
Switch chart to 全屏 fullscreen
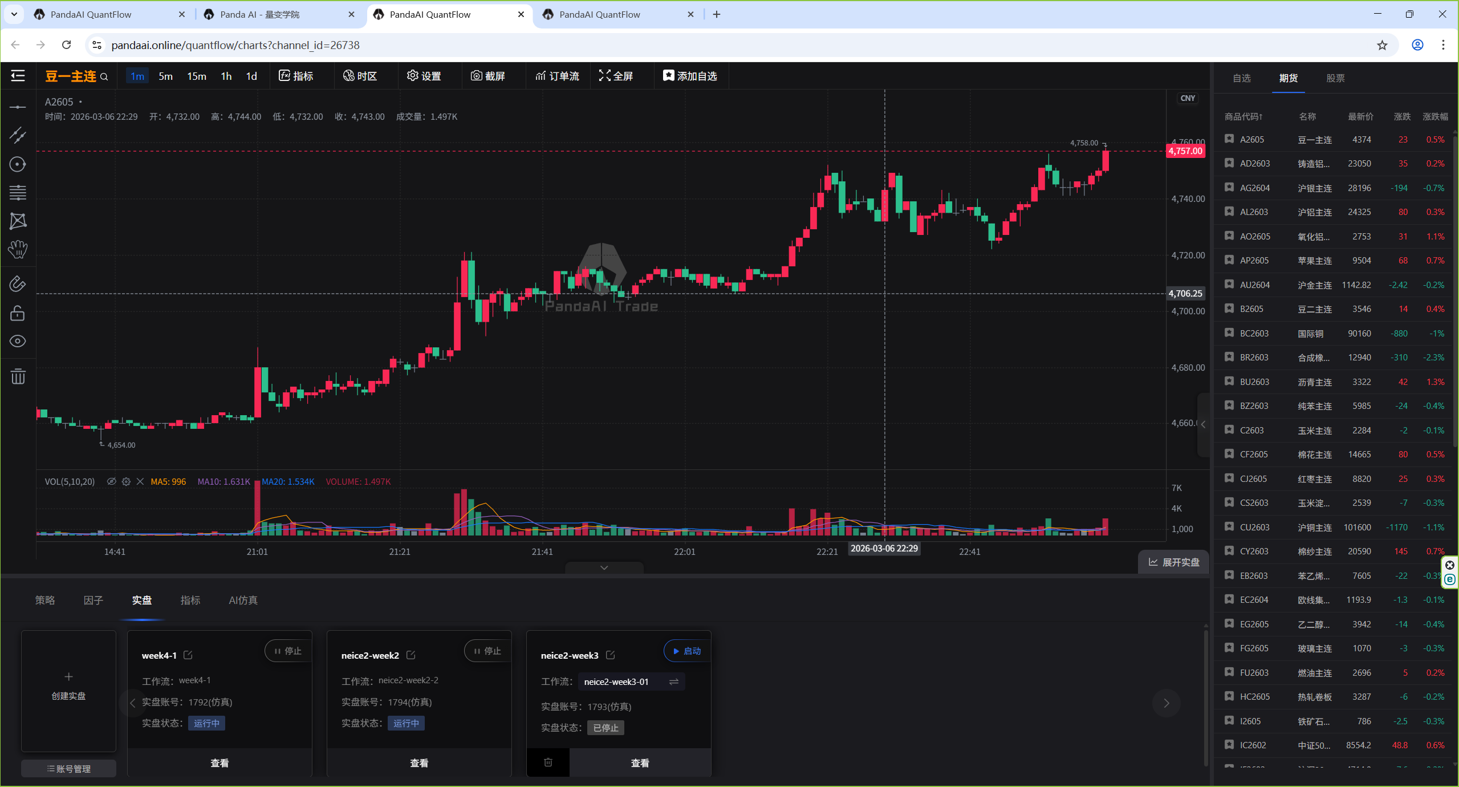click(x=616, y=76)
